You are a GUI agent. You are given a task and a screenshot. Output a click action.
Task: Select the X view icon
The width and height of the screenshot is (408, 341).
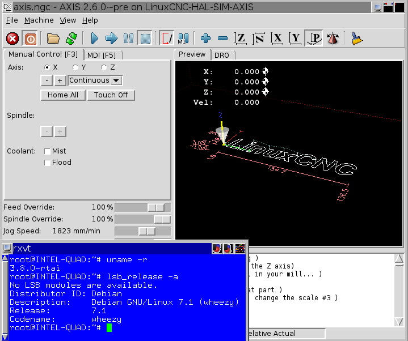(x=277, y=39)
